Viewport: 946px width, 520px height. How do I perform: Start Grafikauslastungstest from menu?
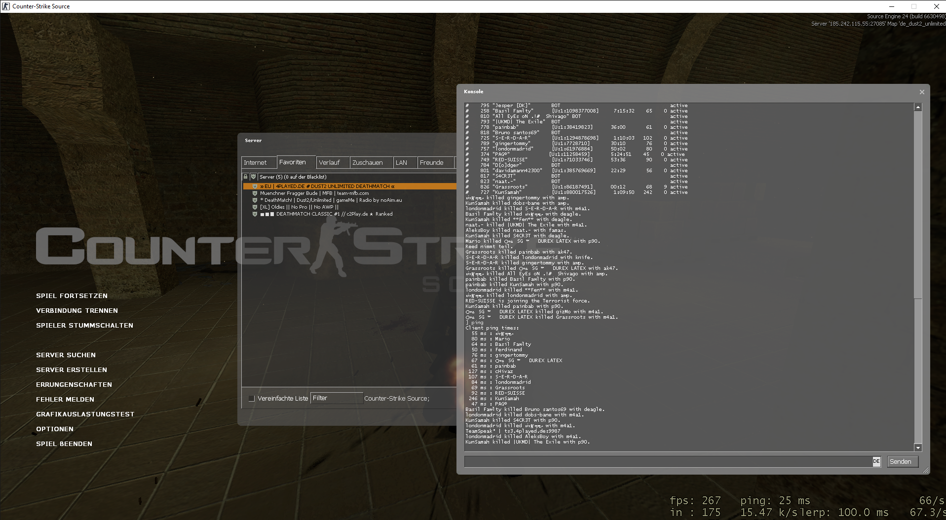[x=85, y=414]
